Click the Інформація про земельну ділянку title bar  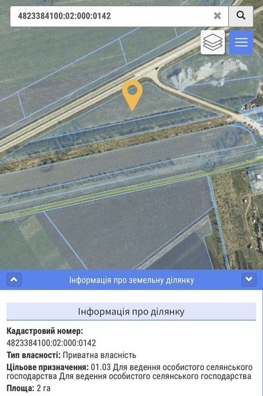coord(131,280)
